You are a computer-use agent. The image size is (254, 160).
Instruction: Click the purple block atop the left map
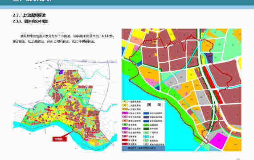pyautogui.click(x=61, y=72)
